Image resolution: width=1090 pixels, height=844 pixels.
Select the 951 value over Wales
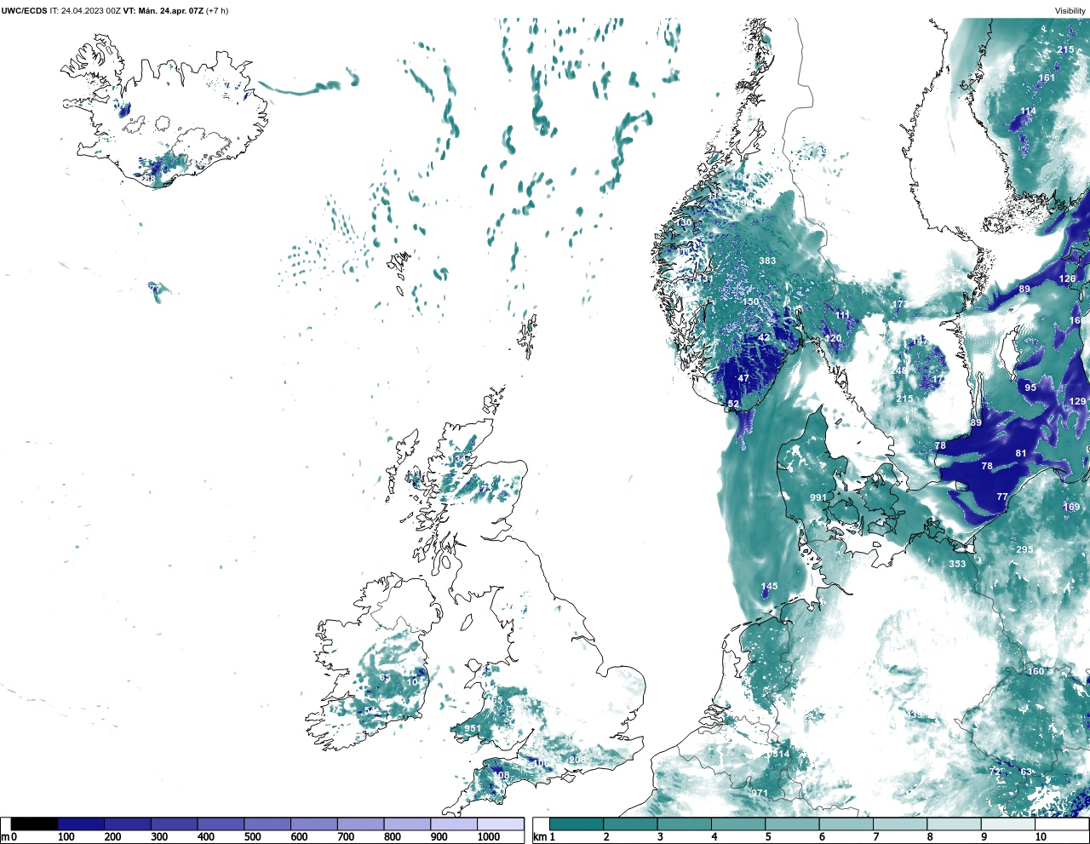pyautogui.click(x=473, y=730)
